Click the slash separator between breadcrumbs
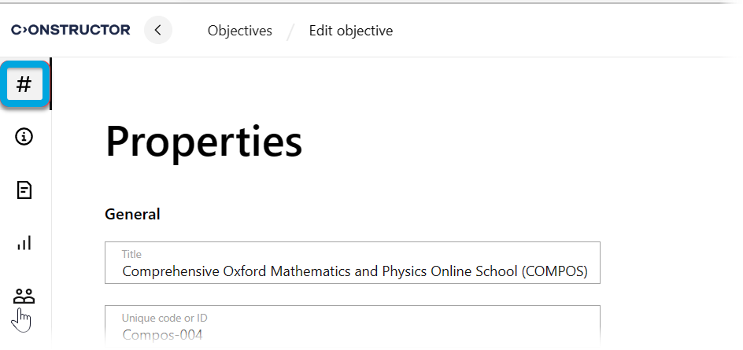 pyautogui.click(x=290, y=31)
